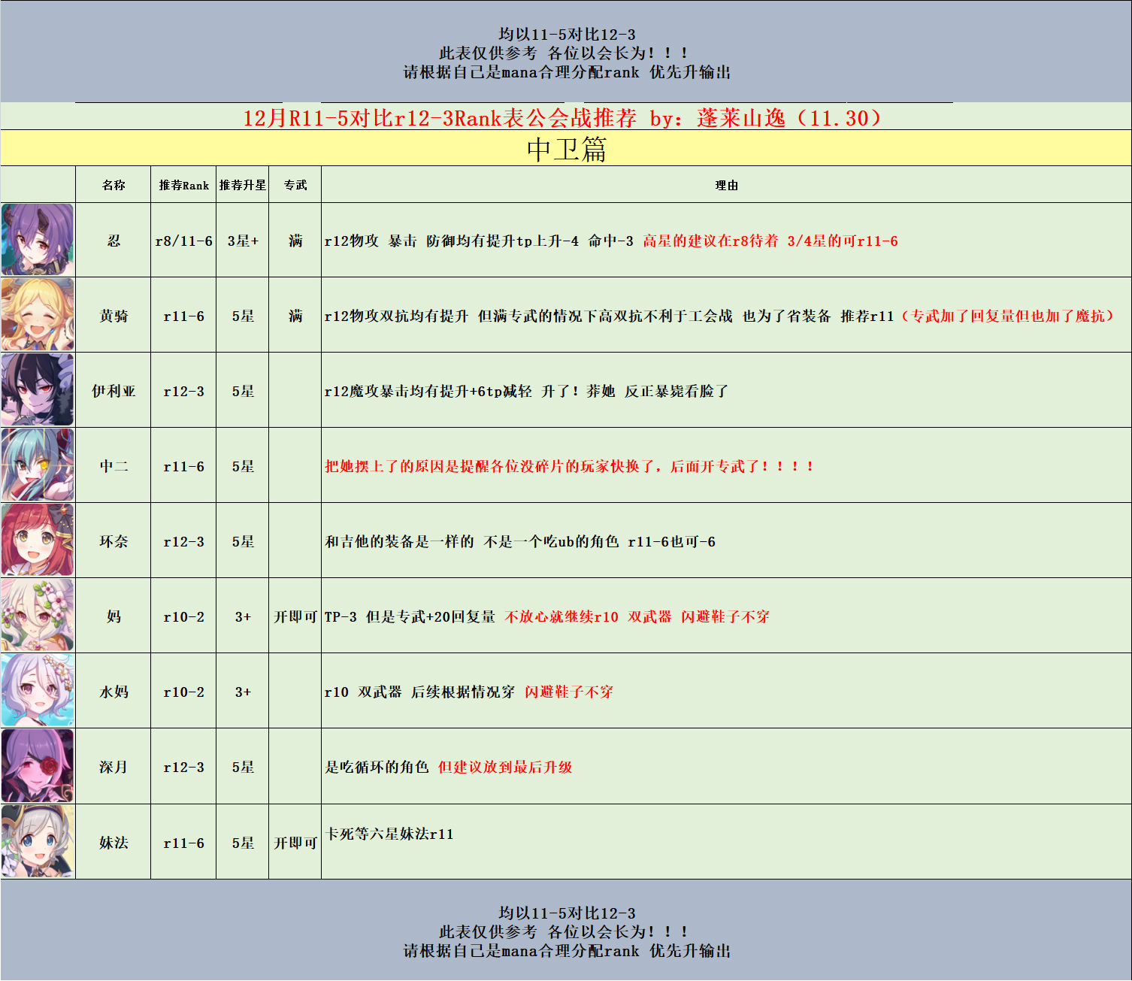Click rank cell r10-2 in 水妈 row
This screenshot has width=1132, height=981.
pyautogui.click(x=183, y=692)
